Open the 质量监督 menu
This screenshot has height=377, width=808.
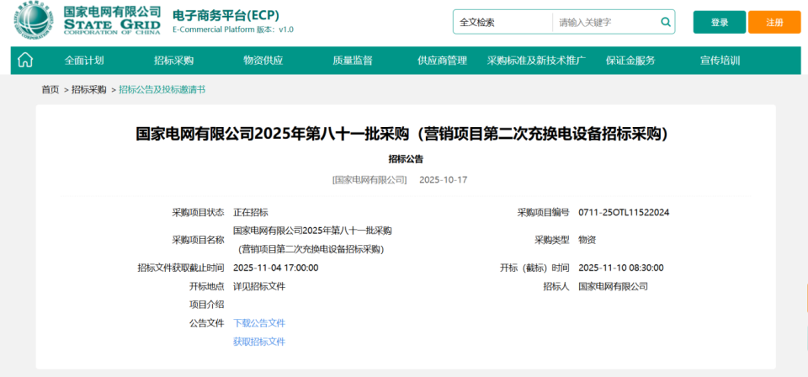coord(353,61)
